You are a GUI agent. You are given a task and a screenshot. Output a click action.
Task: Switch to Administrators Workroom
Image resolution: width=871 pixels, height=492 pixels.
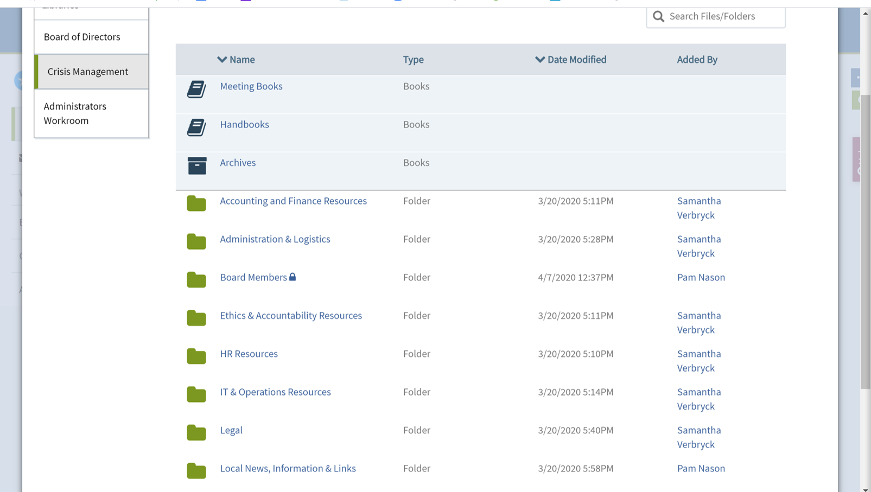(75, 113)
